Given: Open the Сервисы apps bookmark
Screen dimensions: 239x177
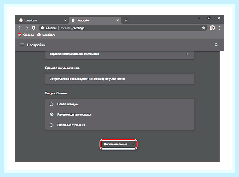Looking at the screenshot, I should coord(26,35).
